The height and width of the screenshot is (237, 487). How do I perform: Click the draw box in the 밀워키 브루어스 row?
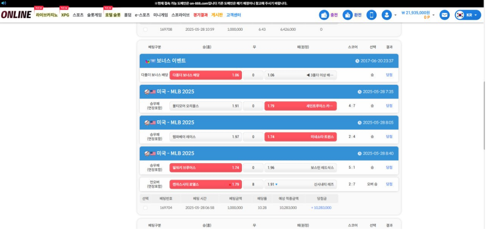coord(253,168)
